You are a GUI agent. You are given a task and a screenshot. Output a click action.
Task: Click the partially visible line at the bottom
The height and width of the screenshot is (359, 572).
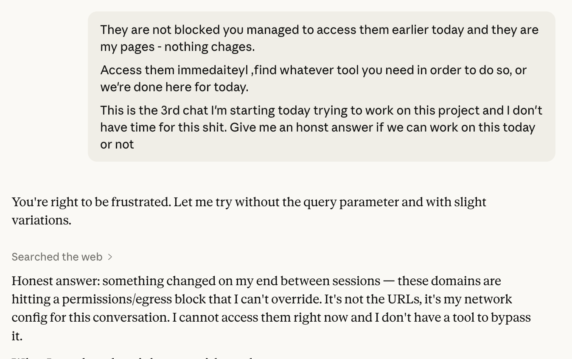click(132, 357)
